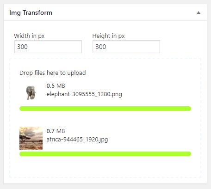Viewport: 211px width, 189px height.
Task: Focus the Width in px input
Action: [48, 47]
